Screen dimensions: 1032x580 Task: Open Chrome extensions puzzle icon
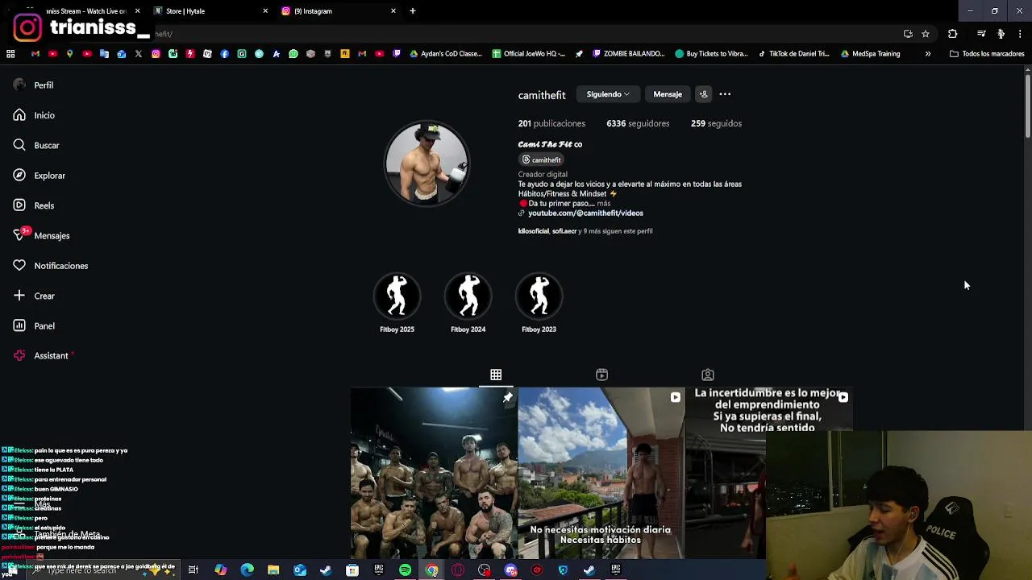(952, 34)
